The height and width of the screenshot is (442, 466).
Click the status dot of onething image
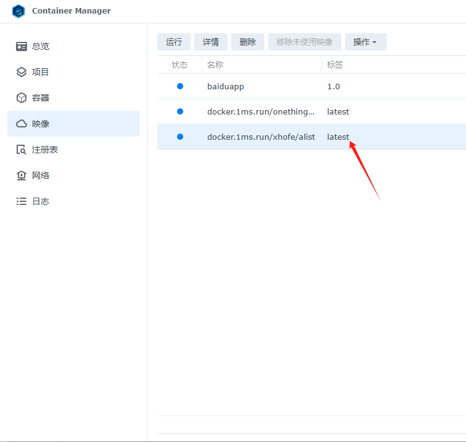pos(180,111)
